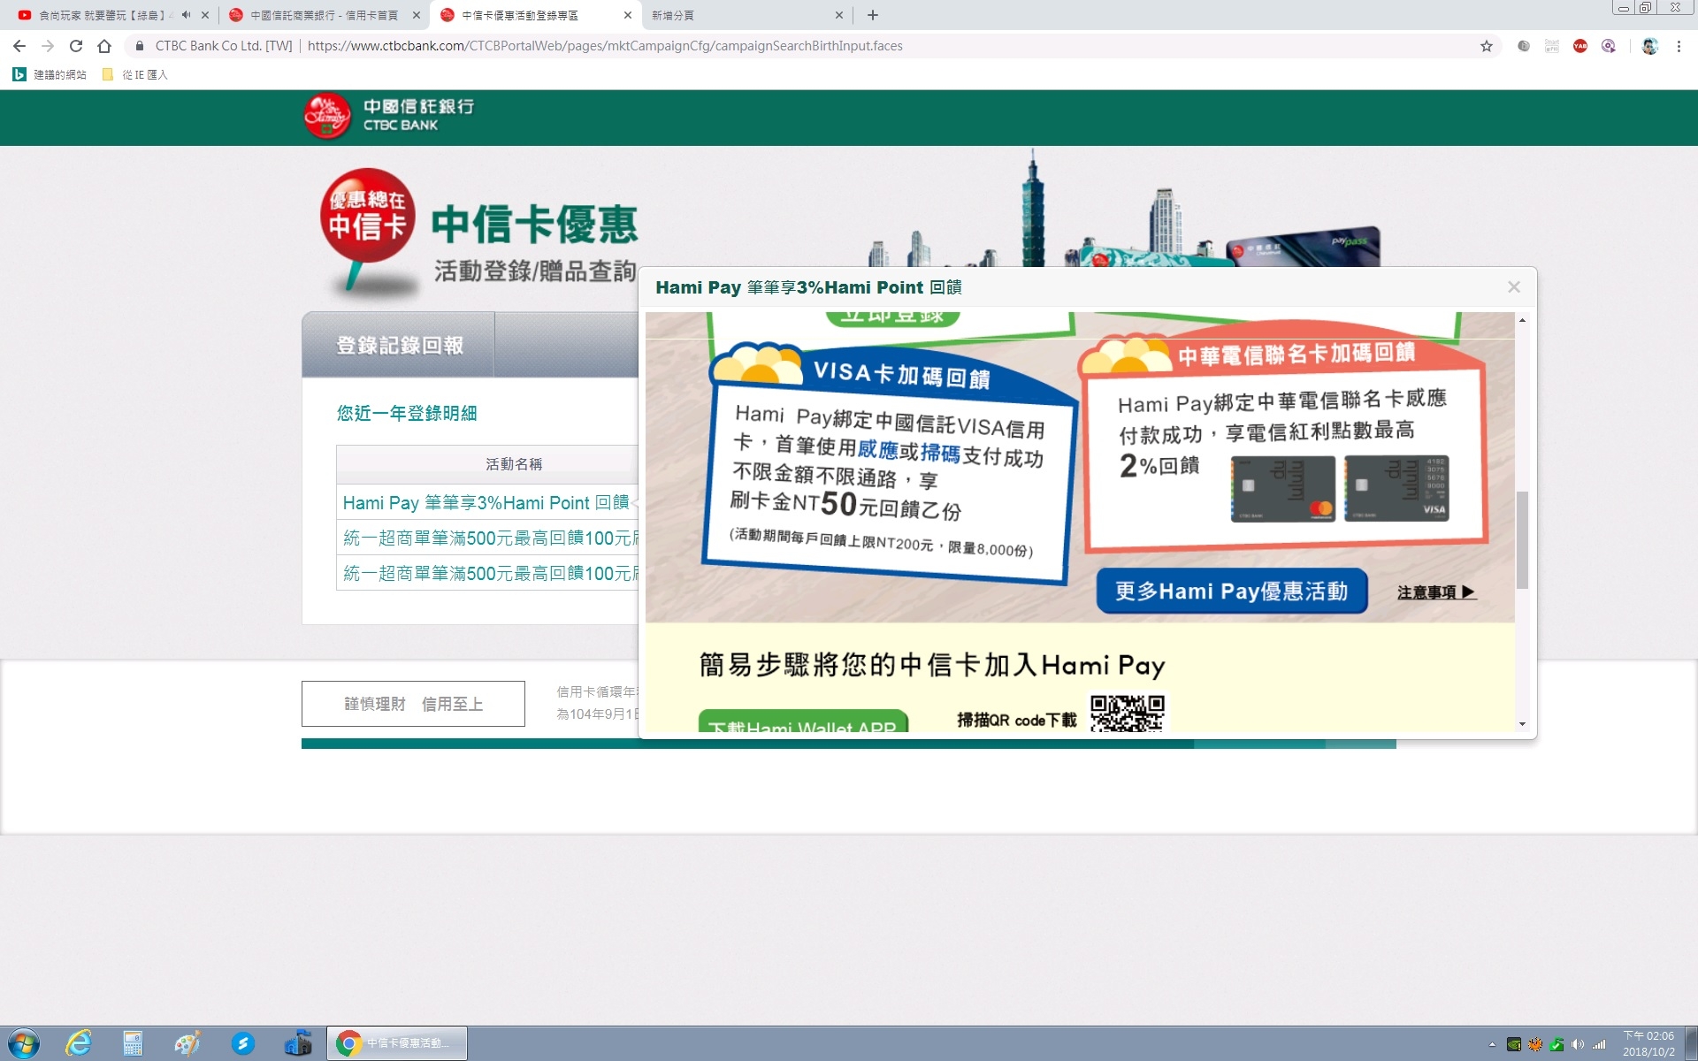The width and height of the screenshot is (1698, 1061).
Task: Open first 統一超商單筆滿500元 activity row
Action: pyautogui.click(x=490, y=538)
